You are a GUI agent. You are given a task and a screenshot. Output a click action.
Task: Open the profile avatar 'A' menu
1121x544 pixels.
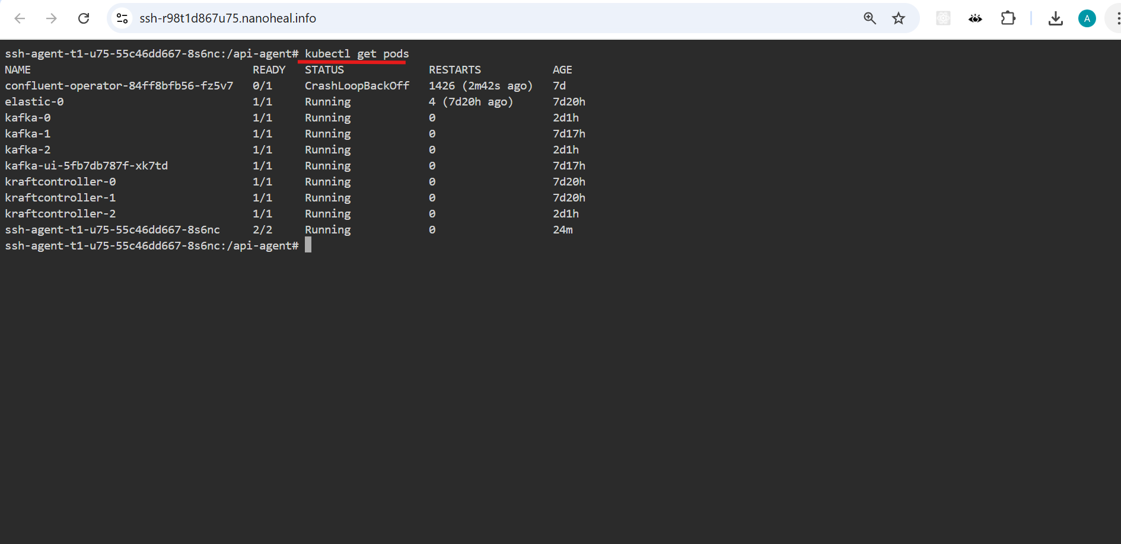coord(1087,18)
